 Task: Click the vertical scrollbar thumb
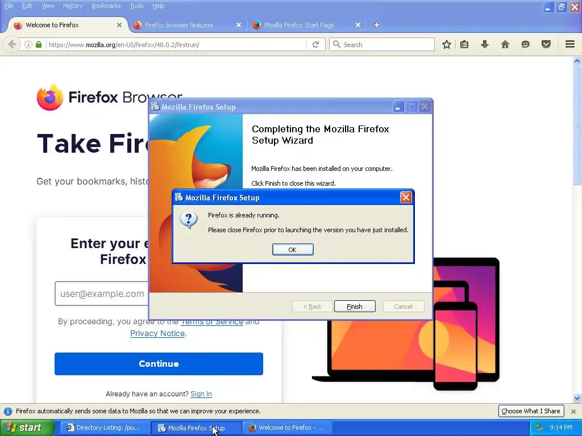(x=577, y=125)
